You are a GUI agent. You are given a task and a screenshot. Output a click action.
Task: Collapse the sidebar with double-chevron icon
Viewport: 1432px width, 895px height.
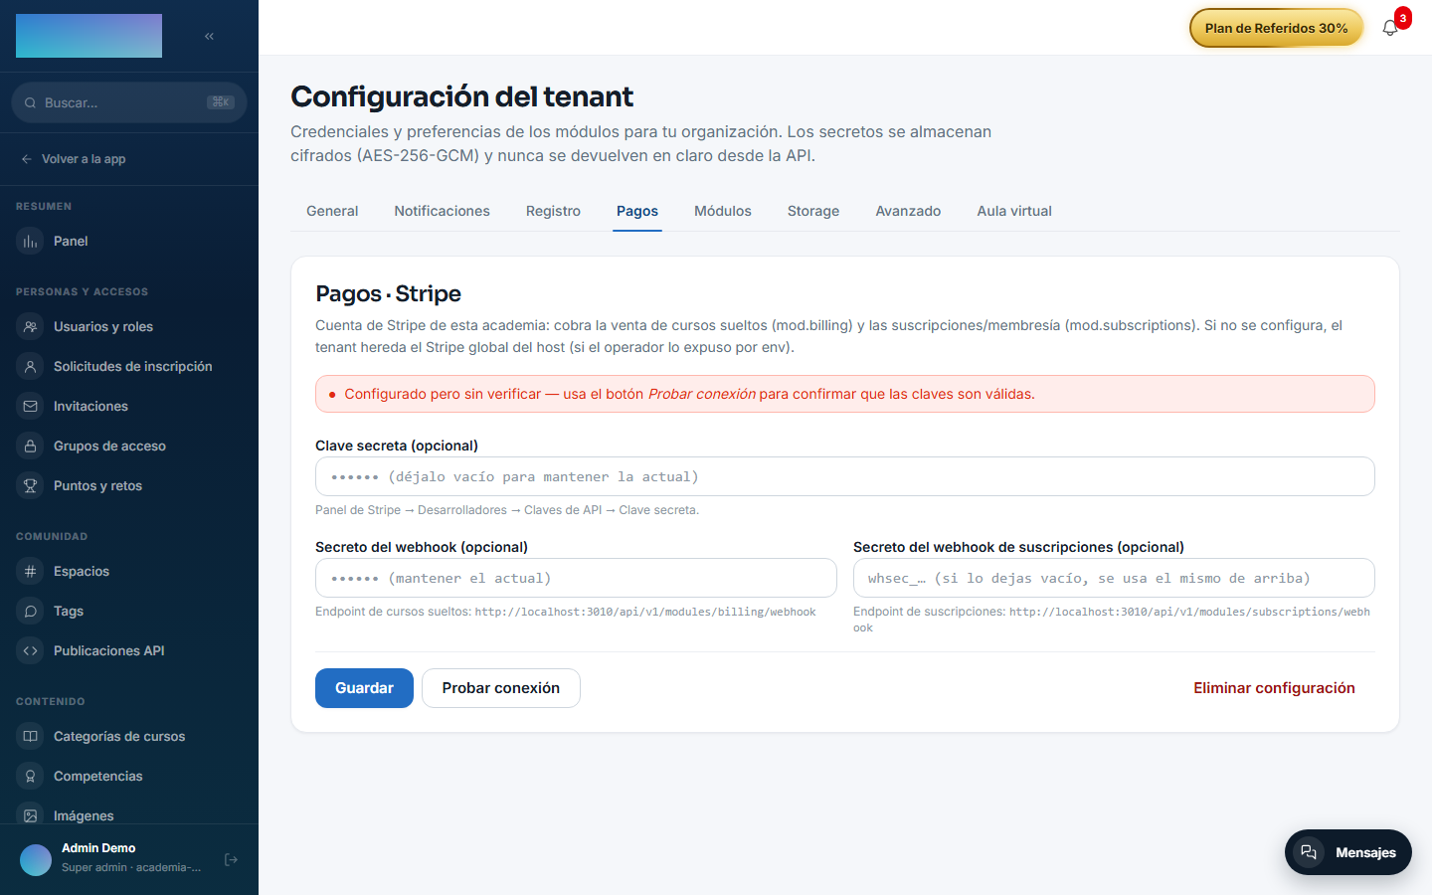pyautogui.click(x=209, y=36)
